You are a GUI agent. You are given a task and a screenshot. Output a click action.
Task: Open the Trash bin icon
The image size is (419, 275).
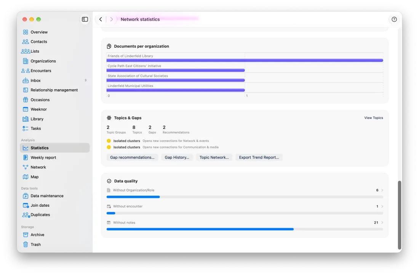26,244
